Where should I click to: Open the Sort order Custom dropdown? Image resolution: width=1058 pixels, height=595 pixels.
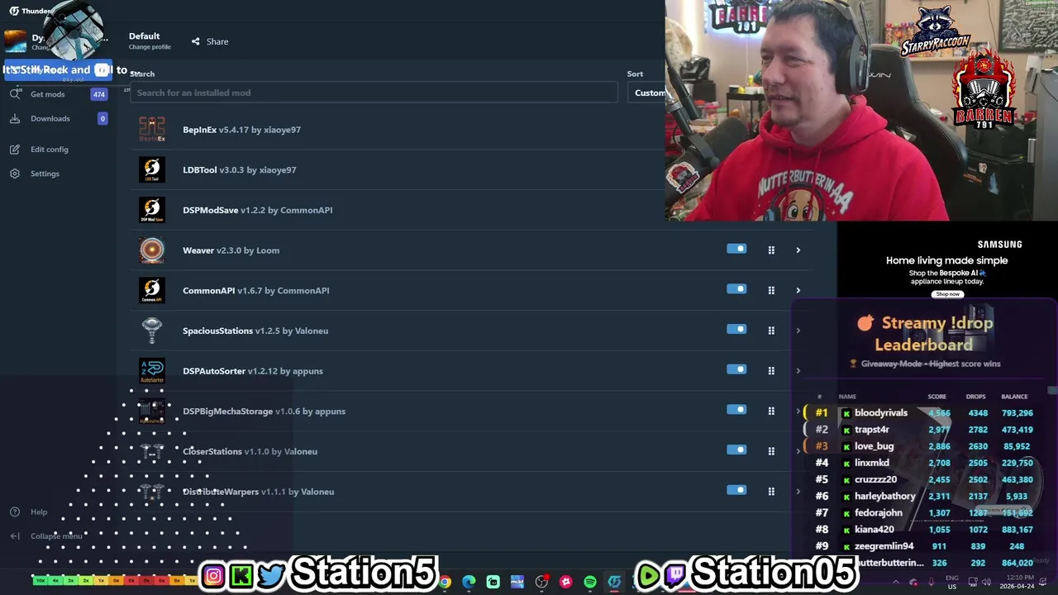(x=647, y=93)
